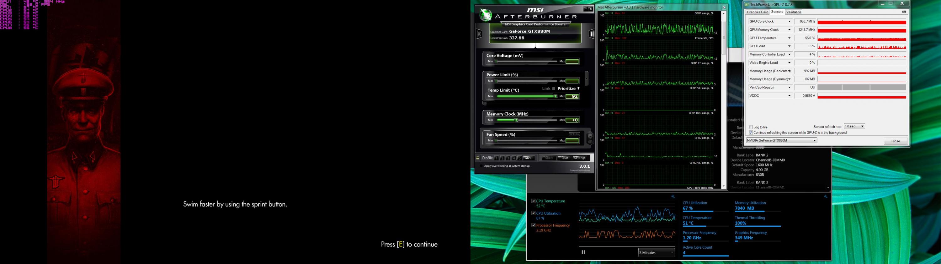The width and height of the screenshot is (941, 264).
Task: Click the MSI Afterburner dragon logo
Action: click(486, 15)
